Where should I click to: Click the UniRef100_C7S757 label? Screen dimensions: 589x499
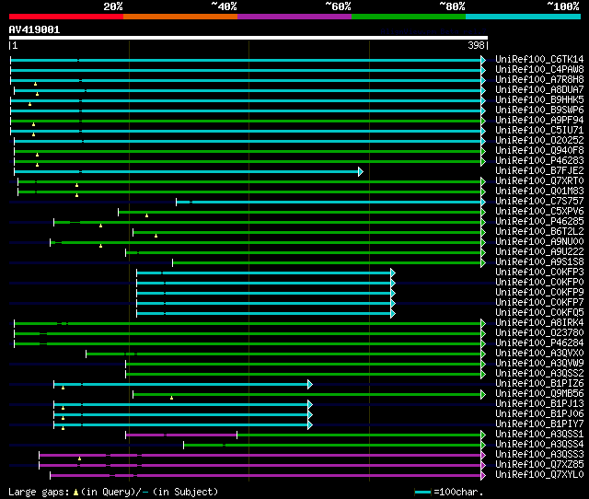(x=539, y=202)
